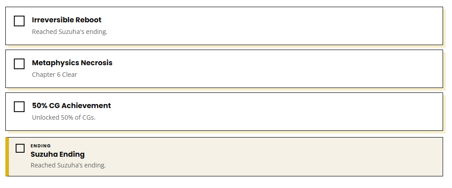452x188 pixels.
Task: Toggle the Suzuha Ending checkbox
Action: coord(20,148)
